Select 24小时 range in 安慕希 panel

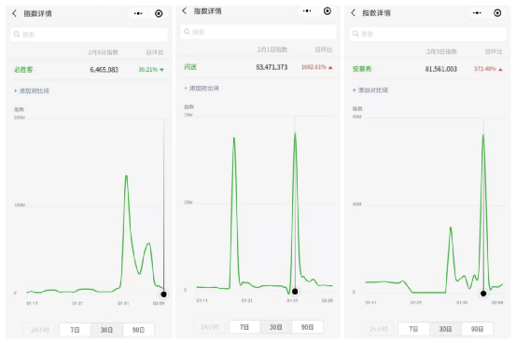[379, 329]
